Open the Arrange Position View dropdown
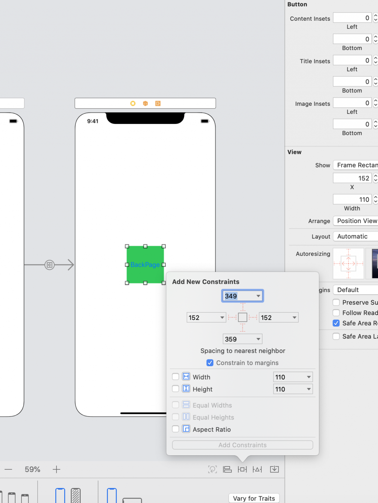The width and height of the screenshot is (378, 503). [355, 221]
